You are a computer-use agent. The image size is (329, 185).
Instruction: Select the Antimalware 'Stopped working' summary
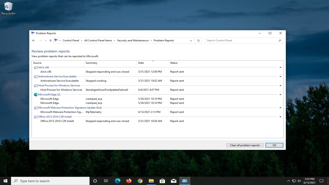(x=96, y=81)
